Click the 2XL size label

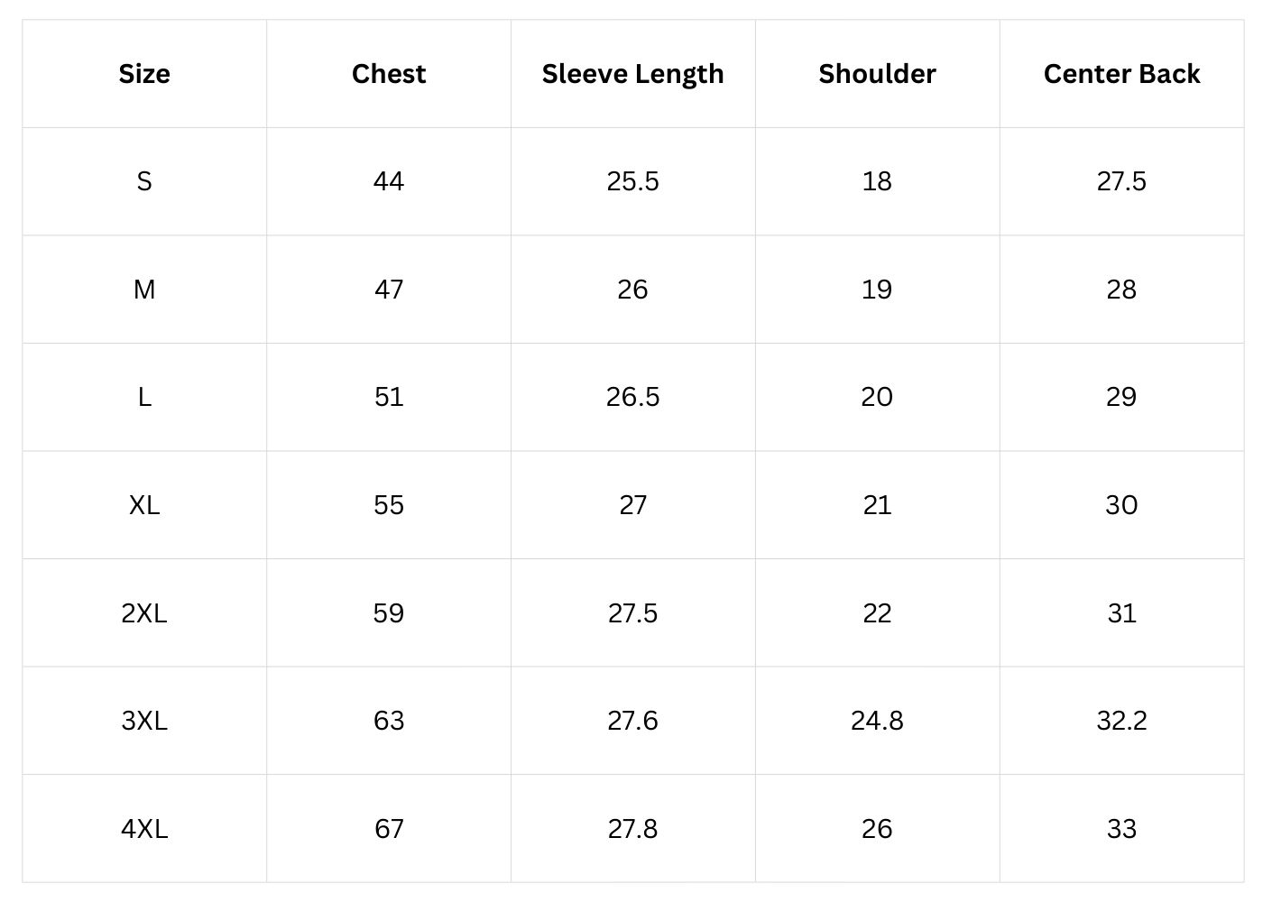[144, 613]
